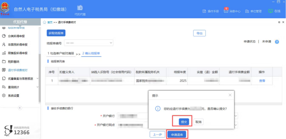Viewport: 286px width, 139px height.
Task: Click 分类所得申报 pie chart icon
Action: pyautogui.click(x=4, y=36)
